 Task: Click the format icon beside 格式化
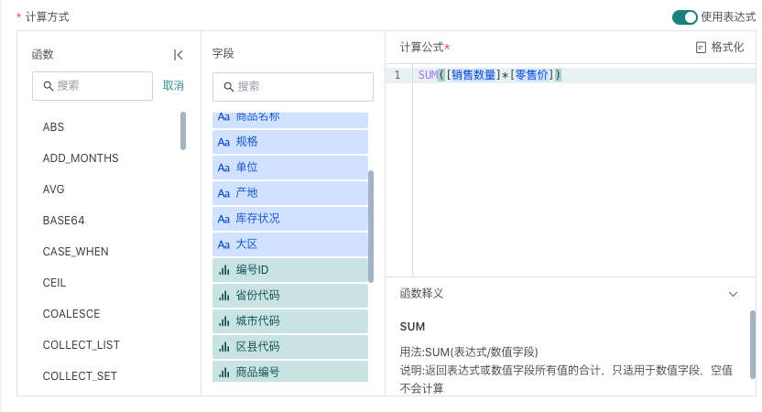[x=701, y=48]
